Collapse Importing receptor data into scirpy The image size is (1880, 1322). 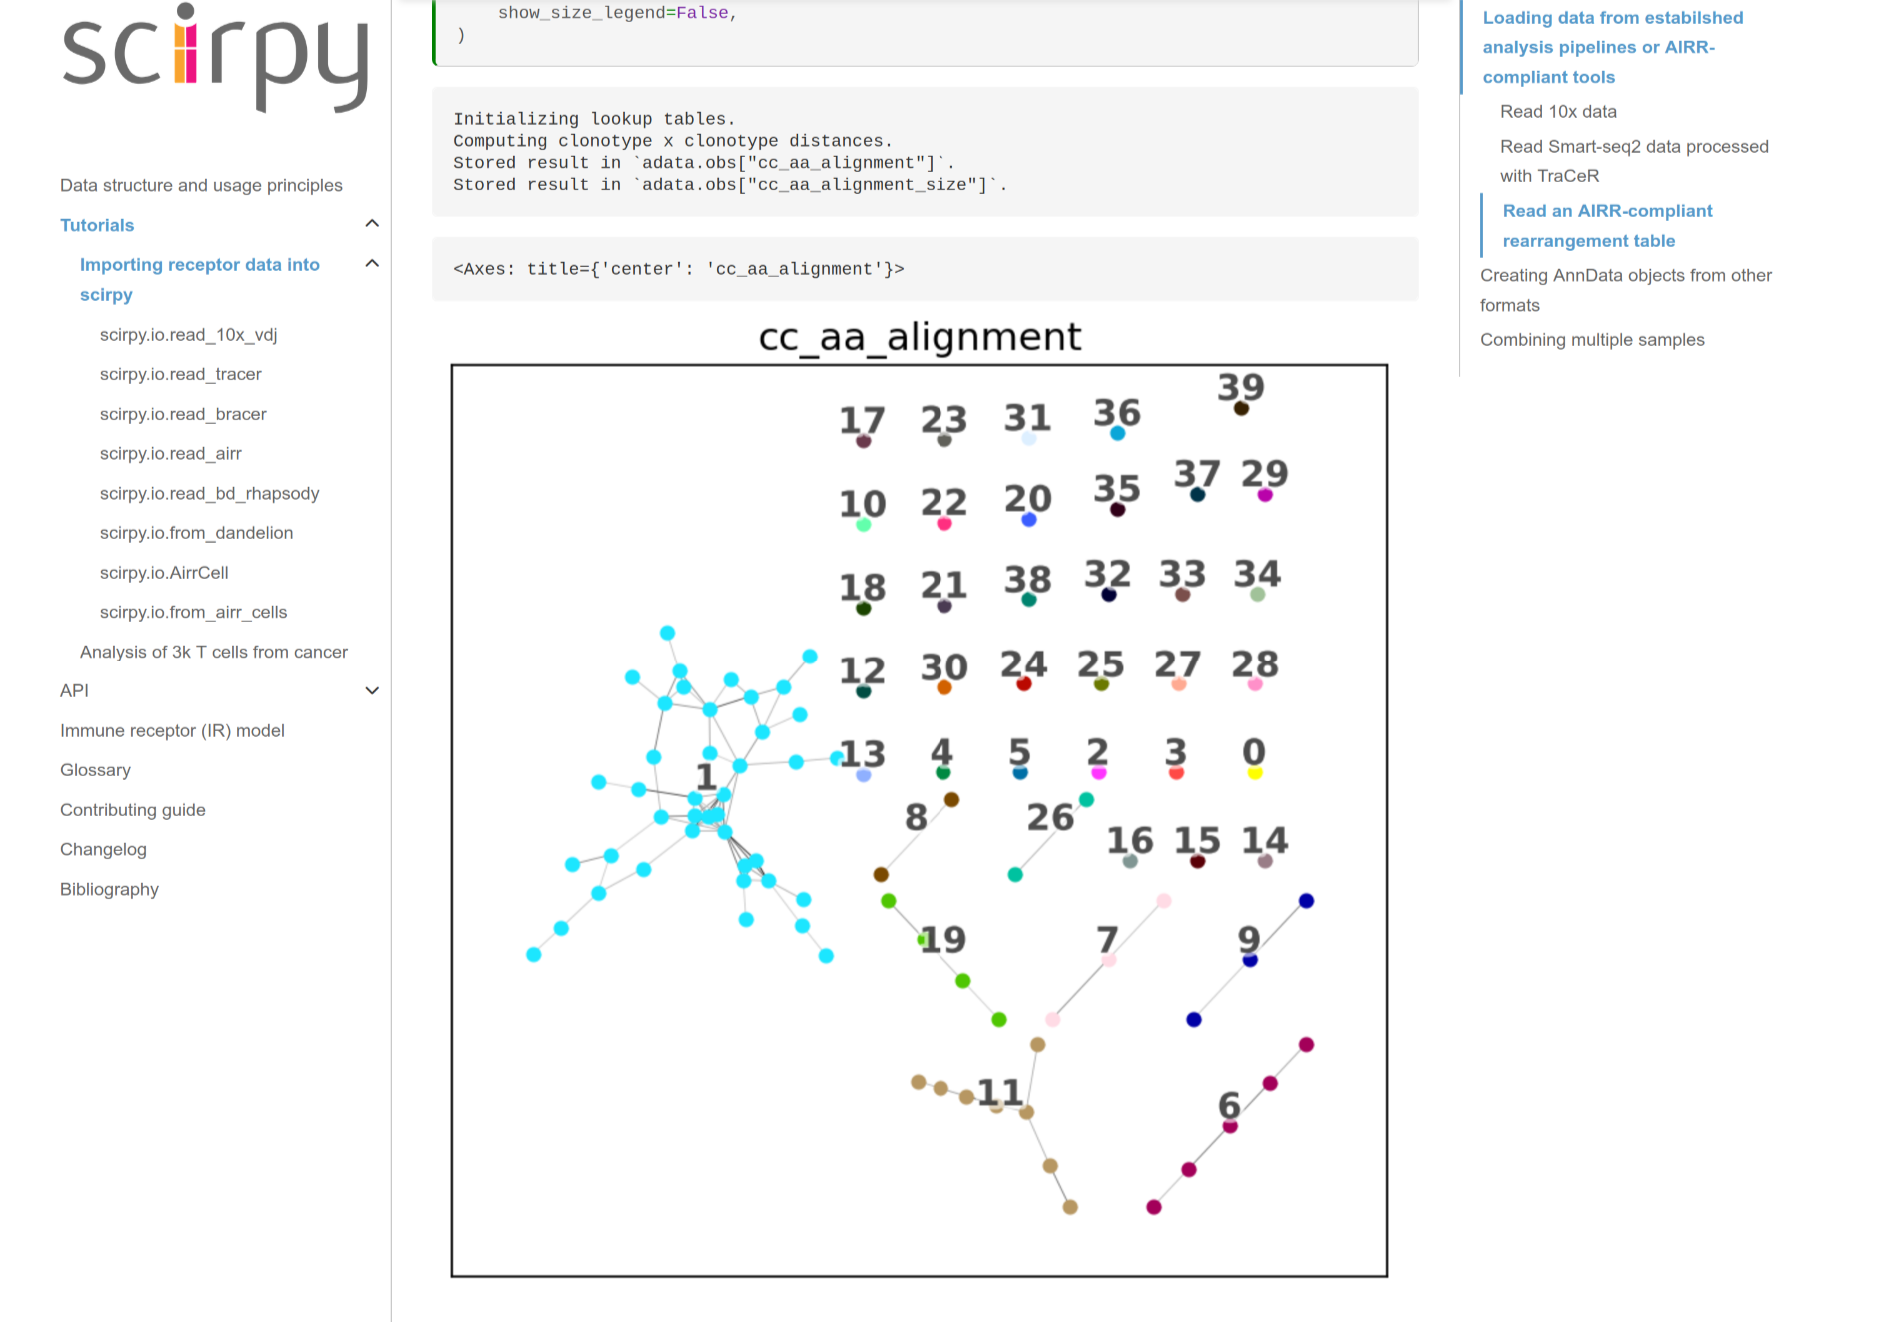[372, 263]
